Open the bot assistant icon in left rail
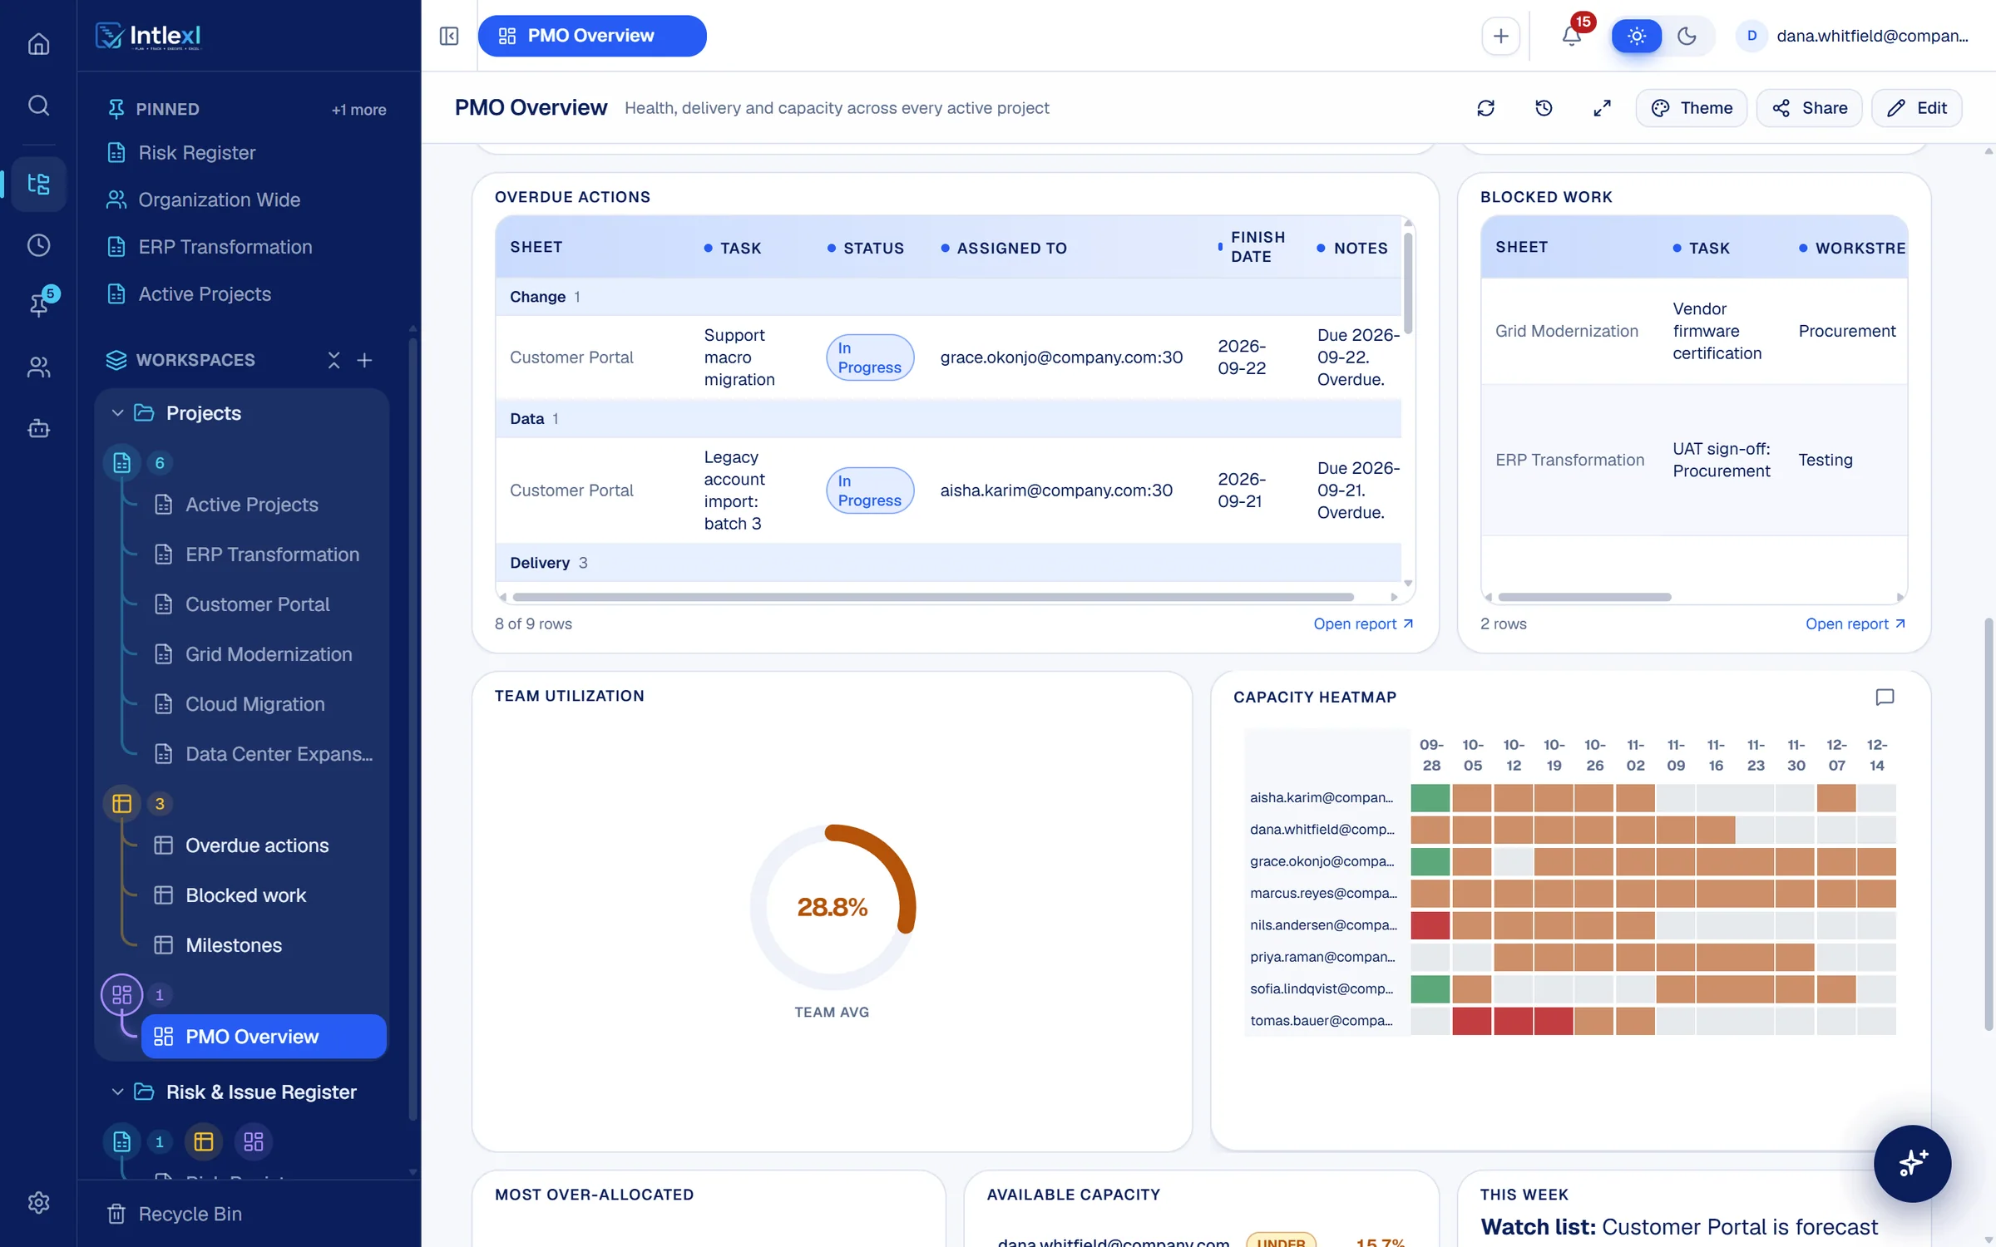This screenshot has height=1247, width=1996. coord(38,428)
